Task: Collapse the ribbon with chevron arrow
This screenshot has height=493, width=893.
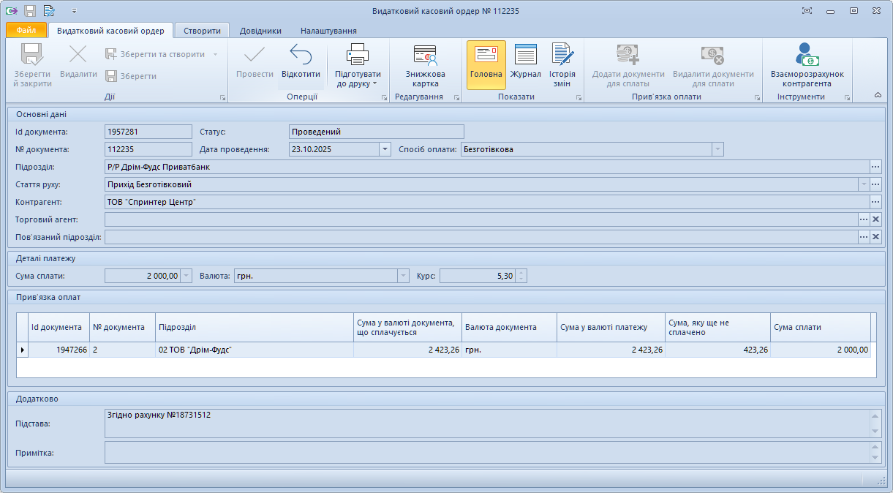Action: pos(878,95)
